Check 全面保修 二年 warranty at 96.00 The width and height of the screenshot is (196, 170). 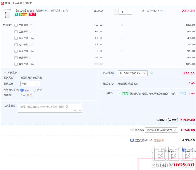click(16, 32)
